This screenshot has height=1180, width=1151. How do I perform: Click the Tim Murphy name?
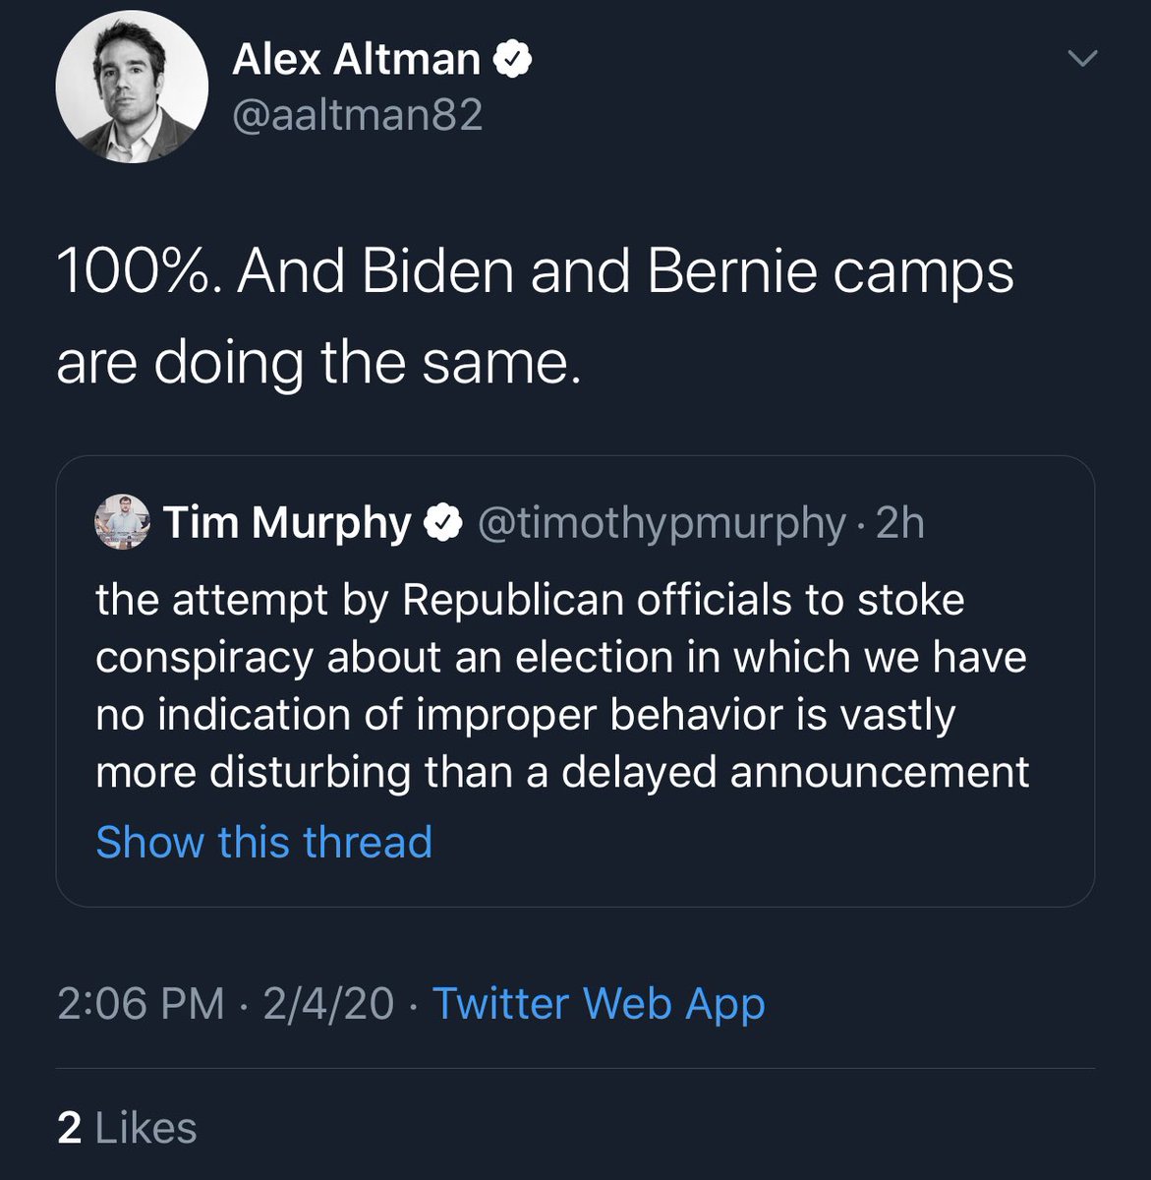click(287, 523)
